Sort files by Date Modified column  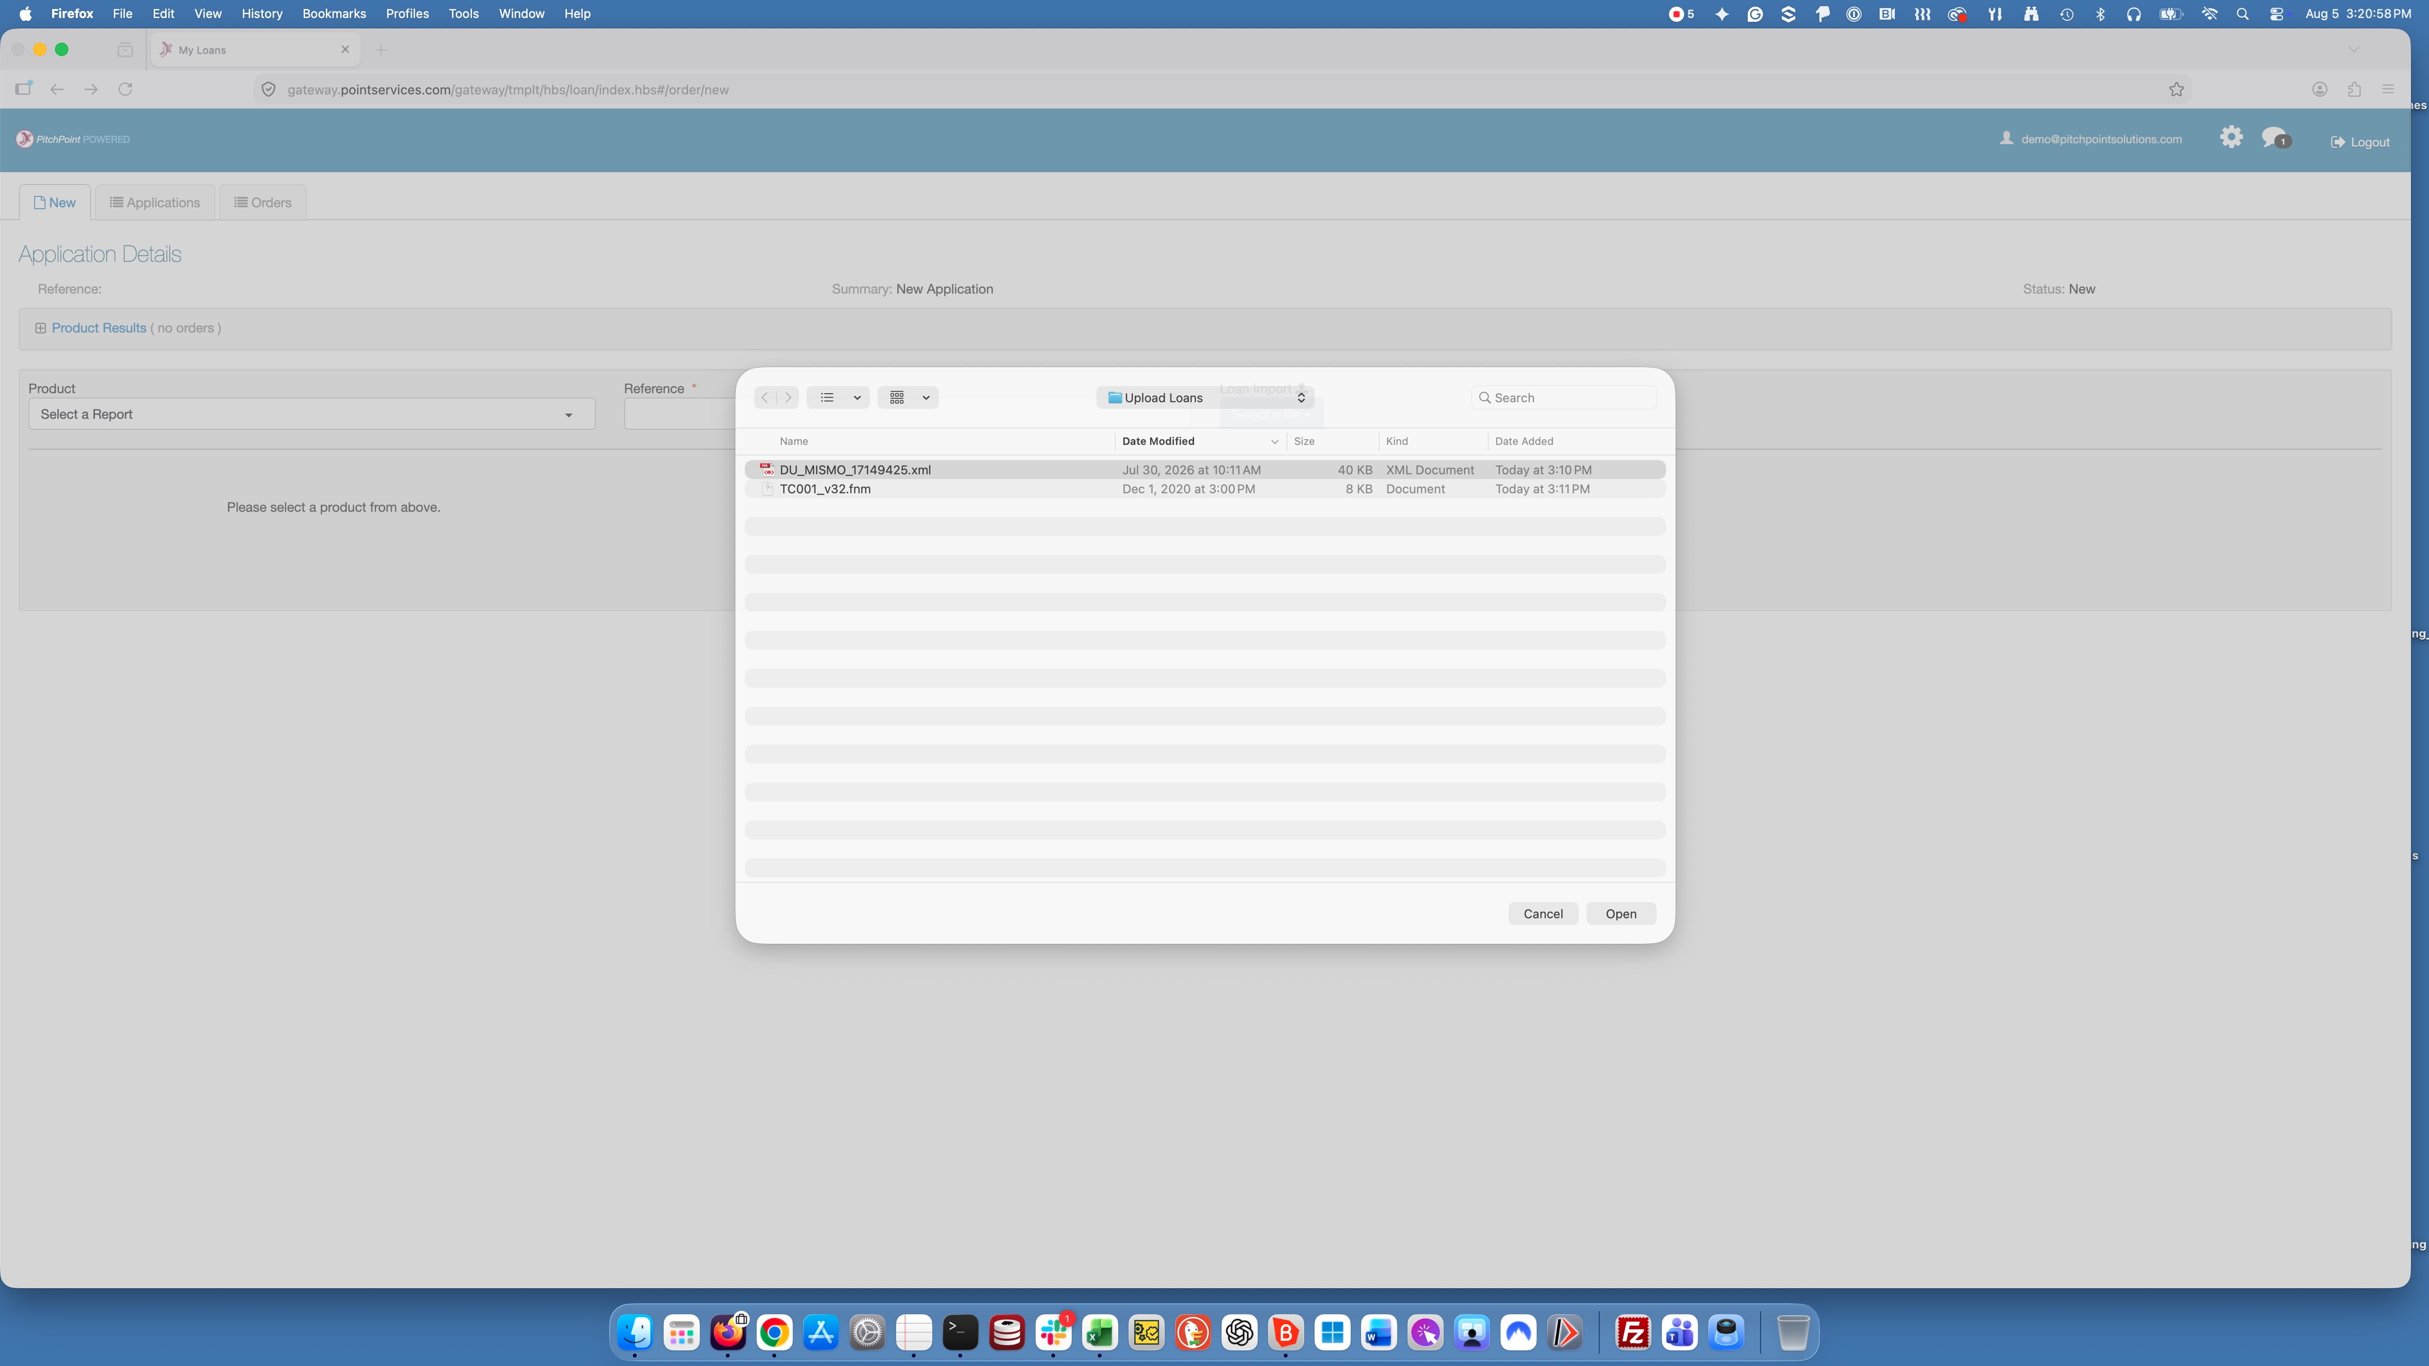tap(1158, 441)
